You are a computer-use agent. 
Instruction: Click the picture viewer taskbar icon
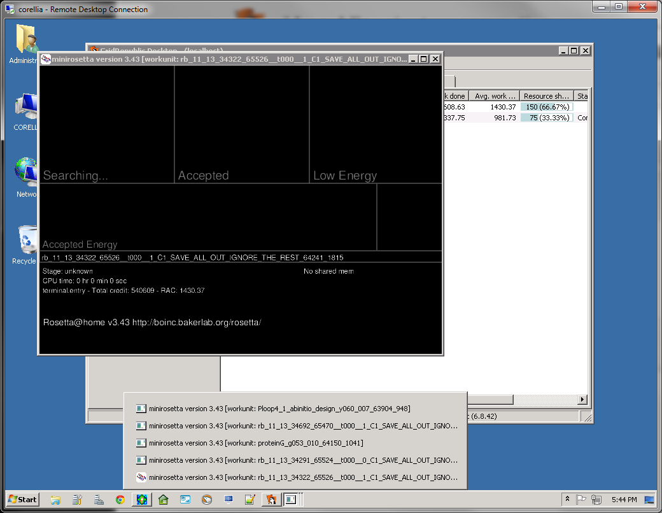[x=185, y=500]
